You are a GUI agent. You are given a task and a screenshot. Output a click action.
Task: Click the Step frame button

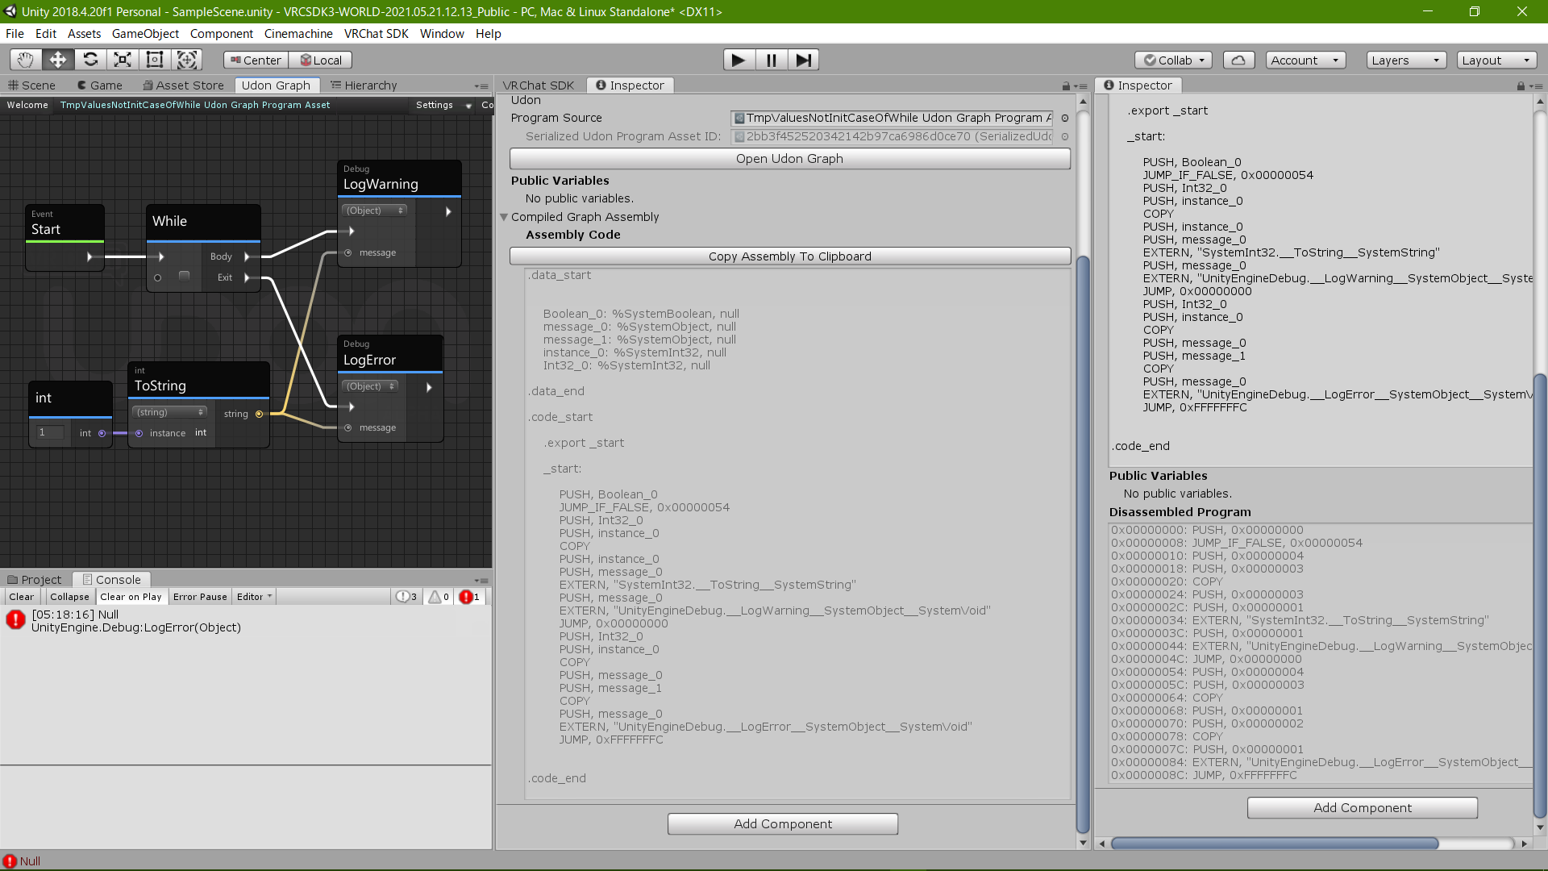803,60
